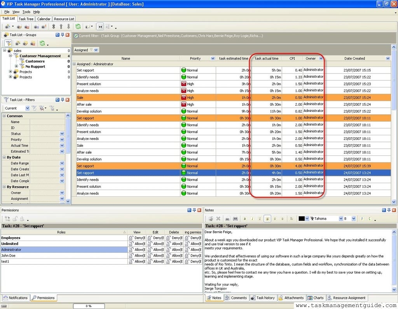Collapse the Assigned : Administrator group row
The height and width of the screenshot is (309, 398).
click(74, 64)
